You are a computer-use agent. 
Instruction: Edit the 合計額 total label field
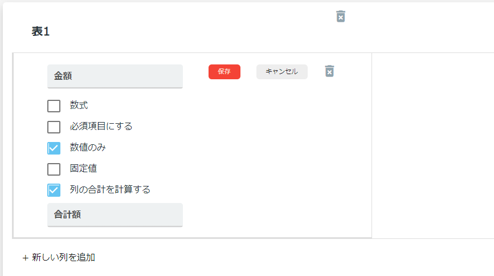[x=115, y=215]
